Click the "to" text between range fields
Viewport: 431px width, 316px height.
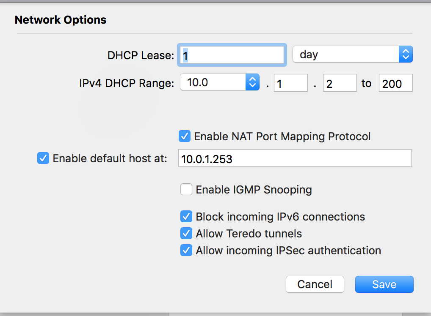(x=366, y=83)
